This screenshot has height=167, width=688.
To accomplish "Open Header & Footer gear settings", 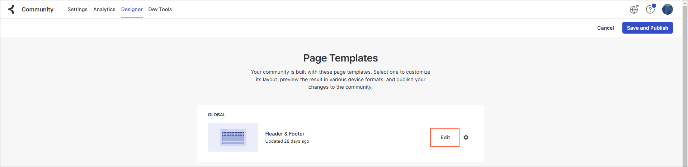I will pos(466,137).
